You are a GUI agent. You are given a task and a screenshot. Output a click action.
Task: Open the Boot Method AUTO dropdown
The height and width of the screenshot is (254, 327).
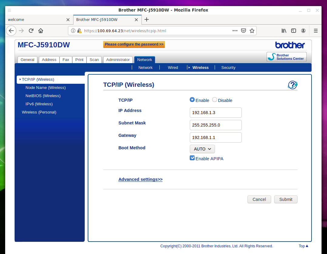tap(202, 149)
